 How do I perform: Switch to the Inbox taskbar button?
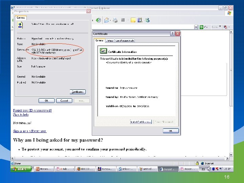tap(127, 169)
